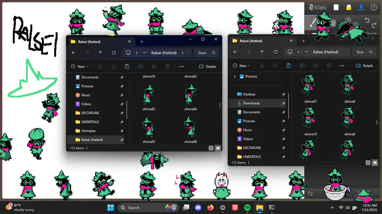
Task: Click search field in right Explorer window
Action: (364, 52)
